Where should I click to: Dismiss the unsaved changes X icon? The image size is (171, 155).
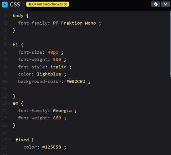coord(65,4)
